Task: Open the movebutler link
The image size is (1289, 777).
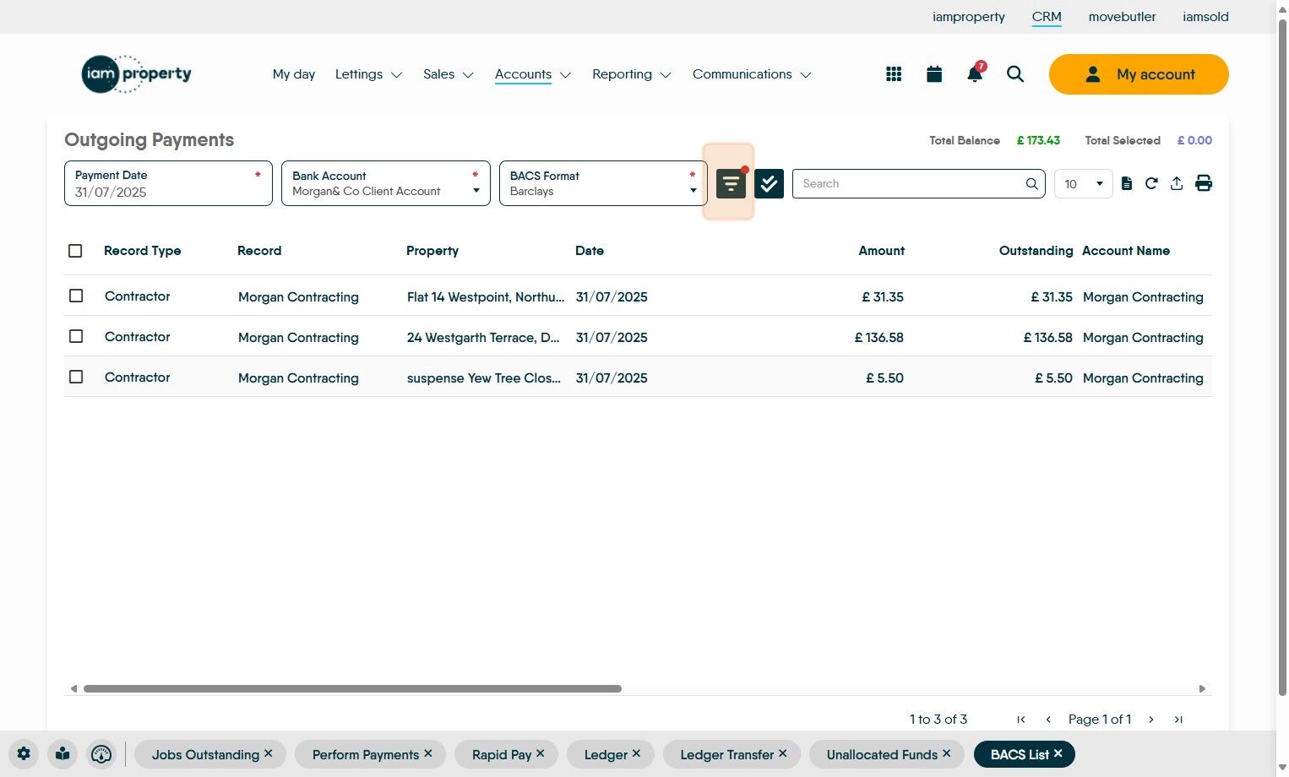Action: [x=1122, y=17]
